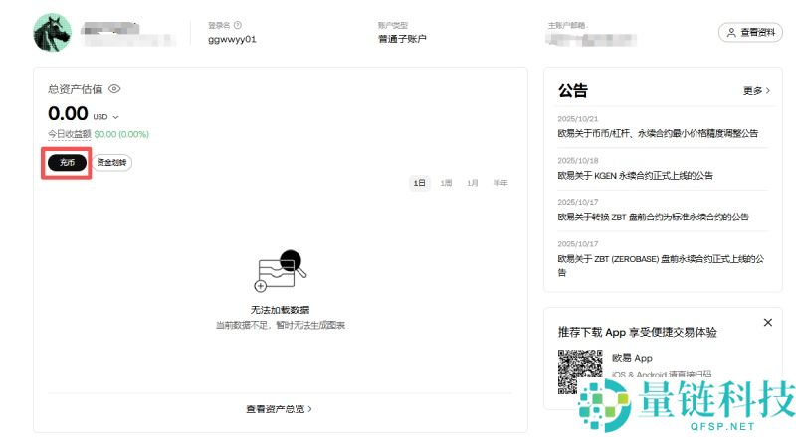Viewport: 796px width, 437px height.
Task: Select the 1月 chart range tab
Action: click(x=472, y=183)
